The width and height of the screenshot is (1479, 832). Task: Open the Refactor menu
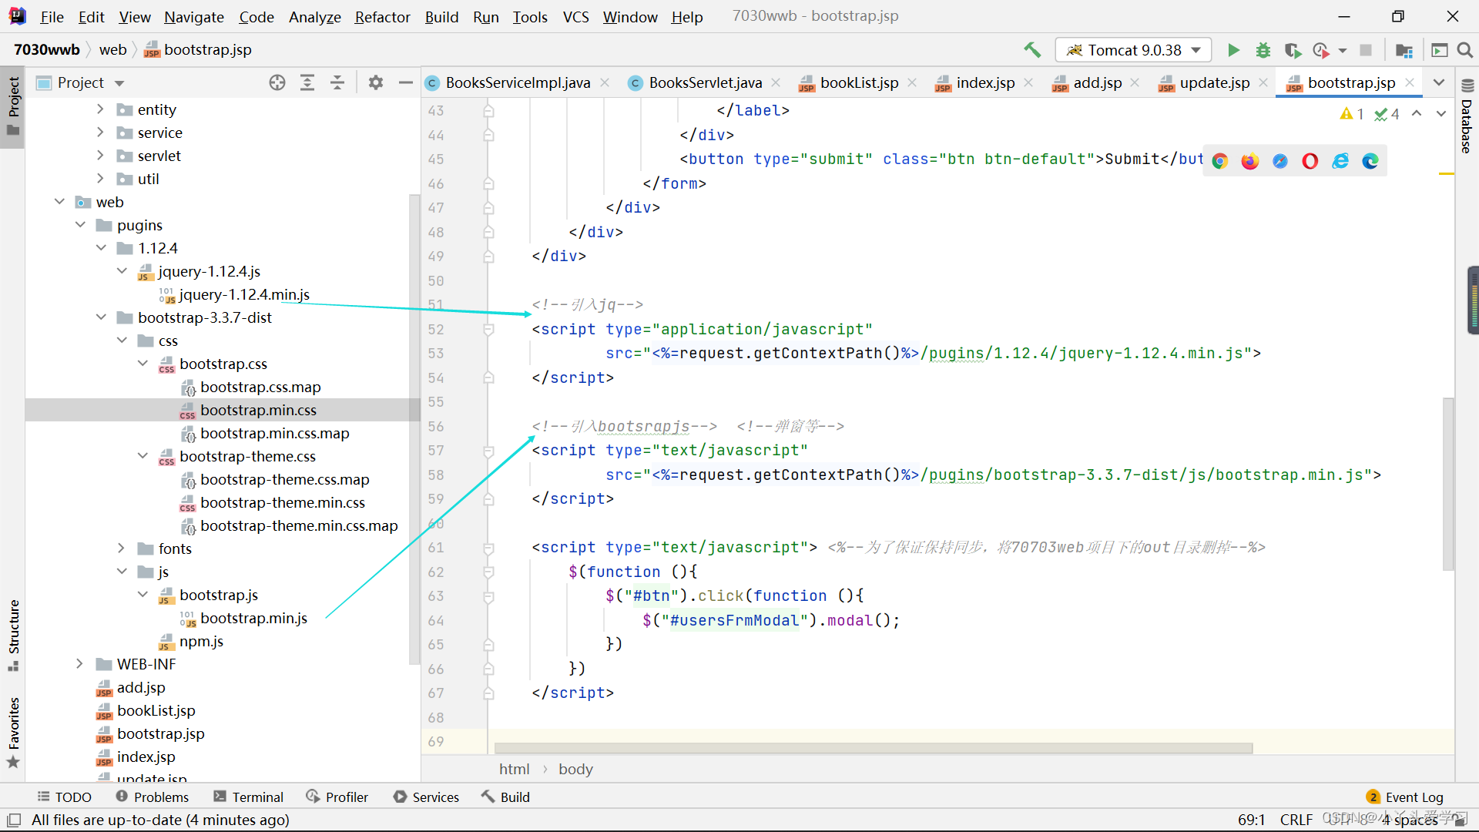tap(382, 17)
